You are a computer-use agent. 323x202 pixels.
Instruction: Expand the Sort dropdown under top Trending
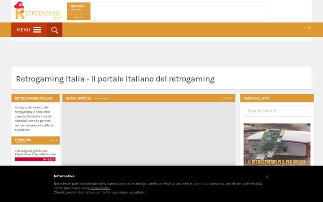point(79,18)
